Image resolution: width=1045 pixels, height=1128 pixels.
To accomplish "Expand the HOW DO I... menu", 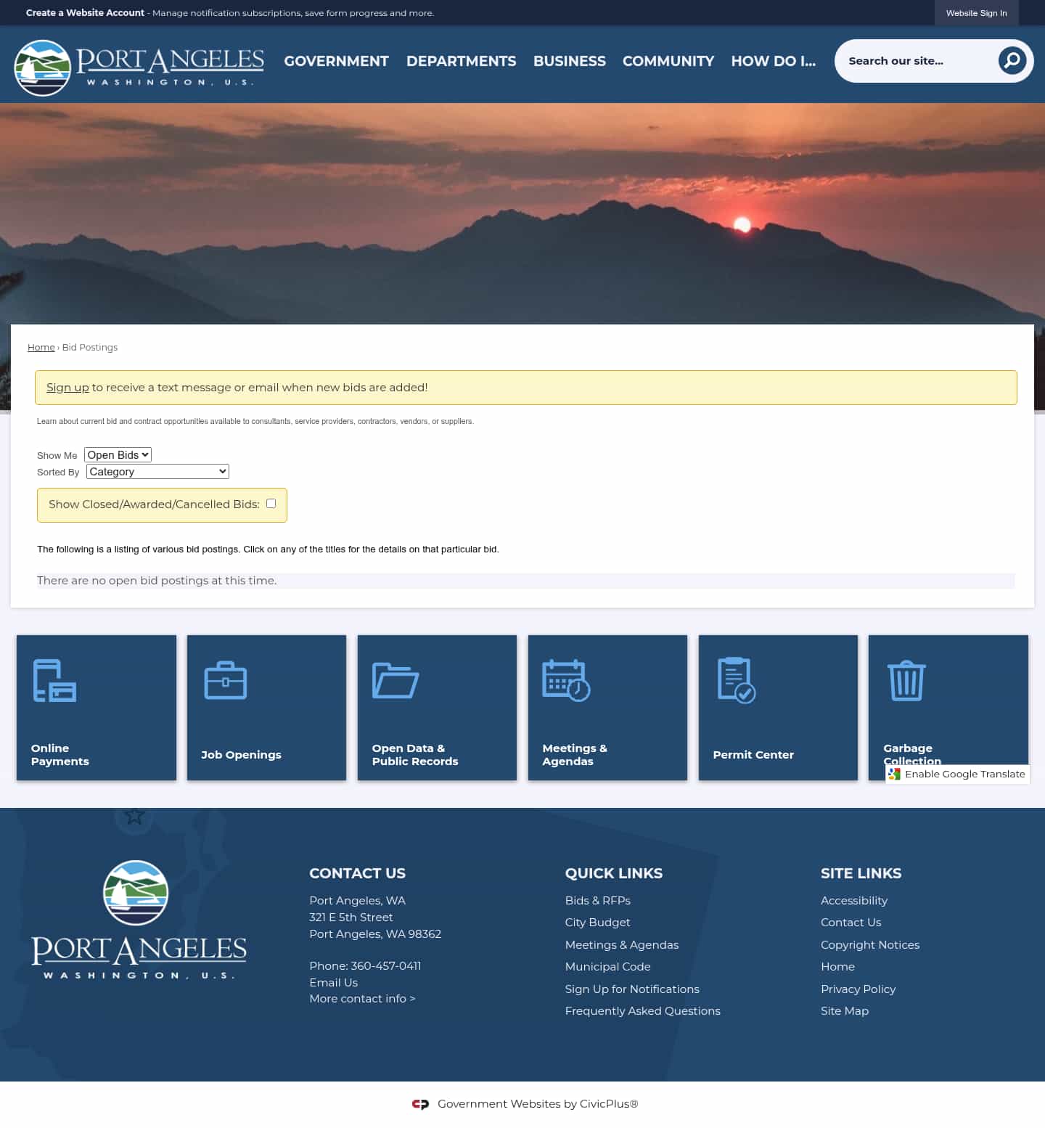I will click(x=773, y=62).
